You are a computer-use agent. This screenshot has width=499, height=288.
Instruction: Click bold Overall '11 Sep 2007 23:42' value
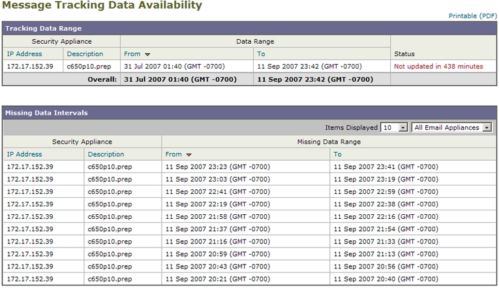315,79
